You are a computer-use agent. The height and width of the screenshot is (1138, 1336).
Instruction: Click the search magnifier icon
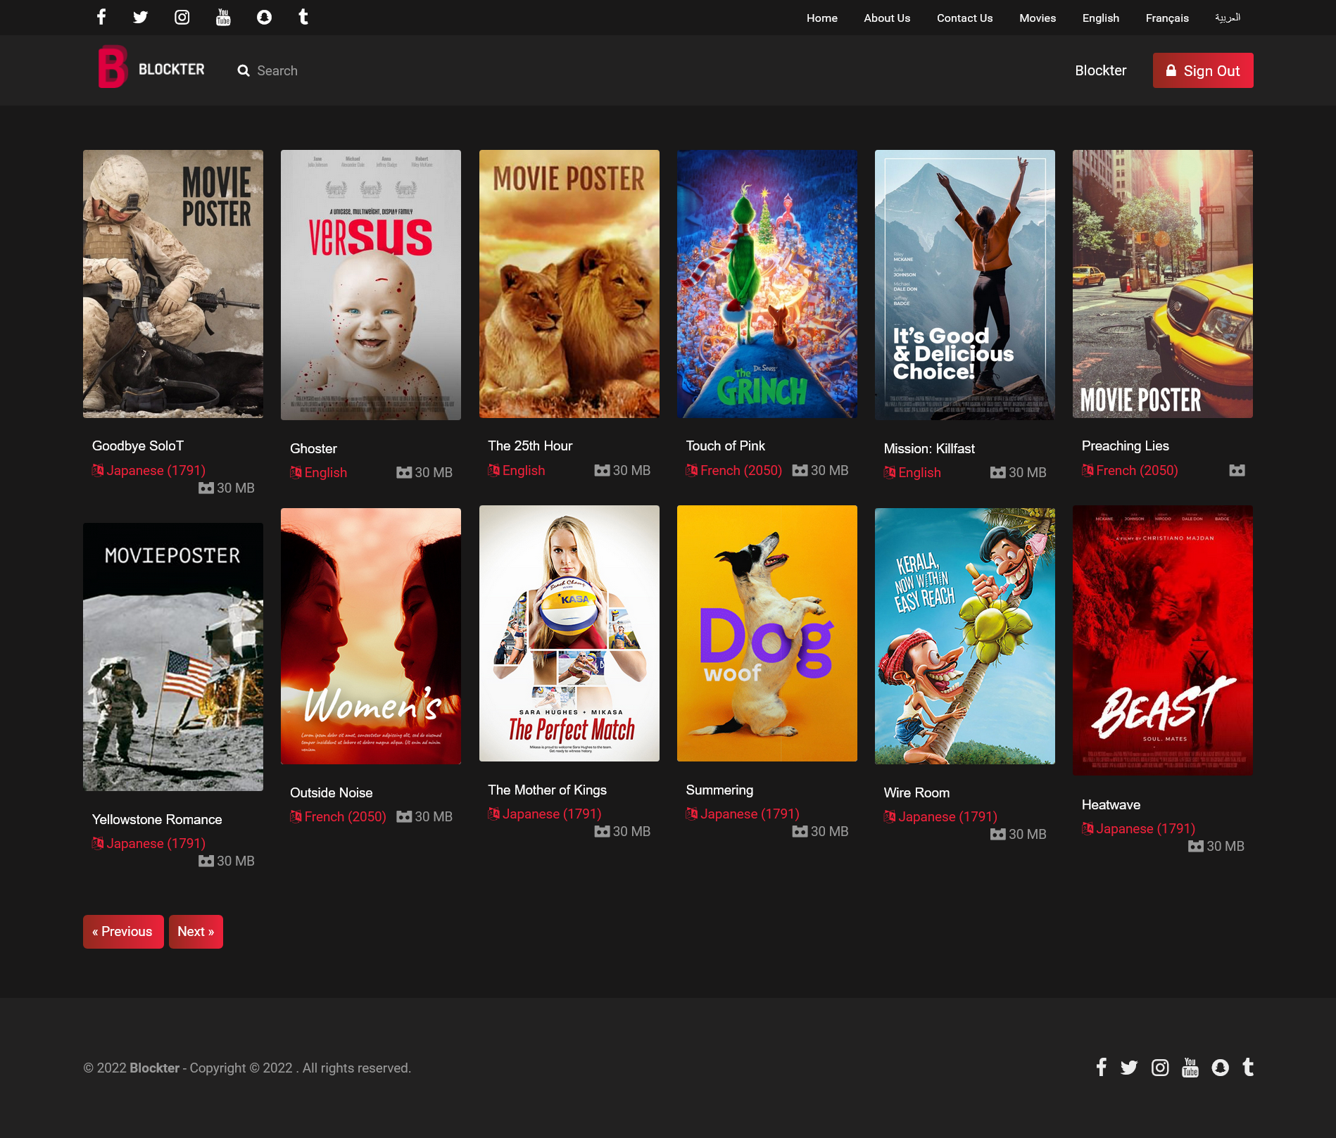[x=244, y=70]
